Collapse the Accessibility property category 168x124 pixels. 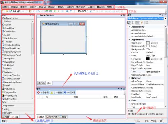point(129,27)
